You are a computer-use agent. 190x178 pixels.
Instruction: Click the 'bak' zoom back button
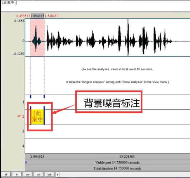50,174
